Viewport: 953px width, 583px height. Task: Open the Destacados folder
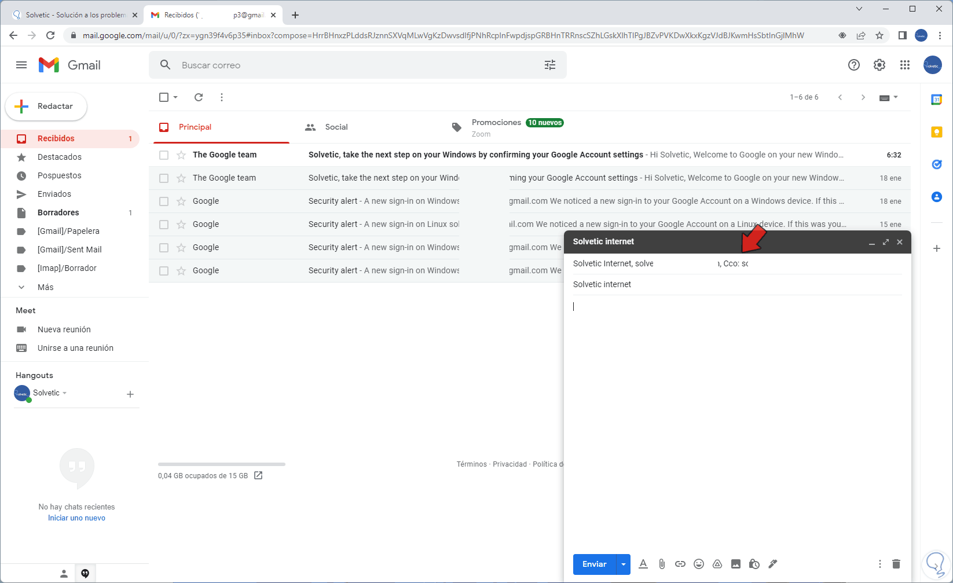pyautogui.click(x=70, y=157)
